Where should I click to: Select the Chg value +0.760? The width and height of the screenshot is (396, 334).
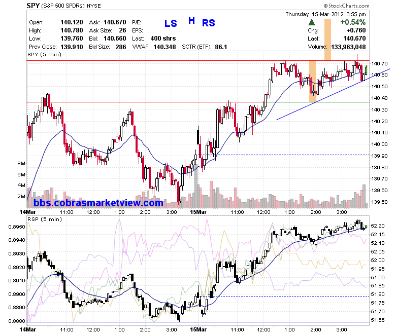[x=356, y=30]
